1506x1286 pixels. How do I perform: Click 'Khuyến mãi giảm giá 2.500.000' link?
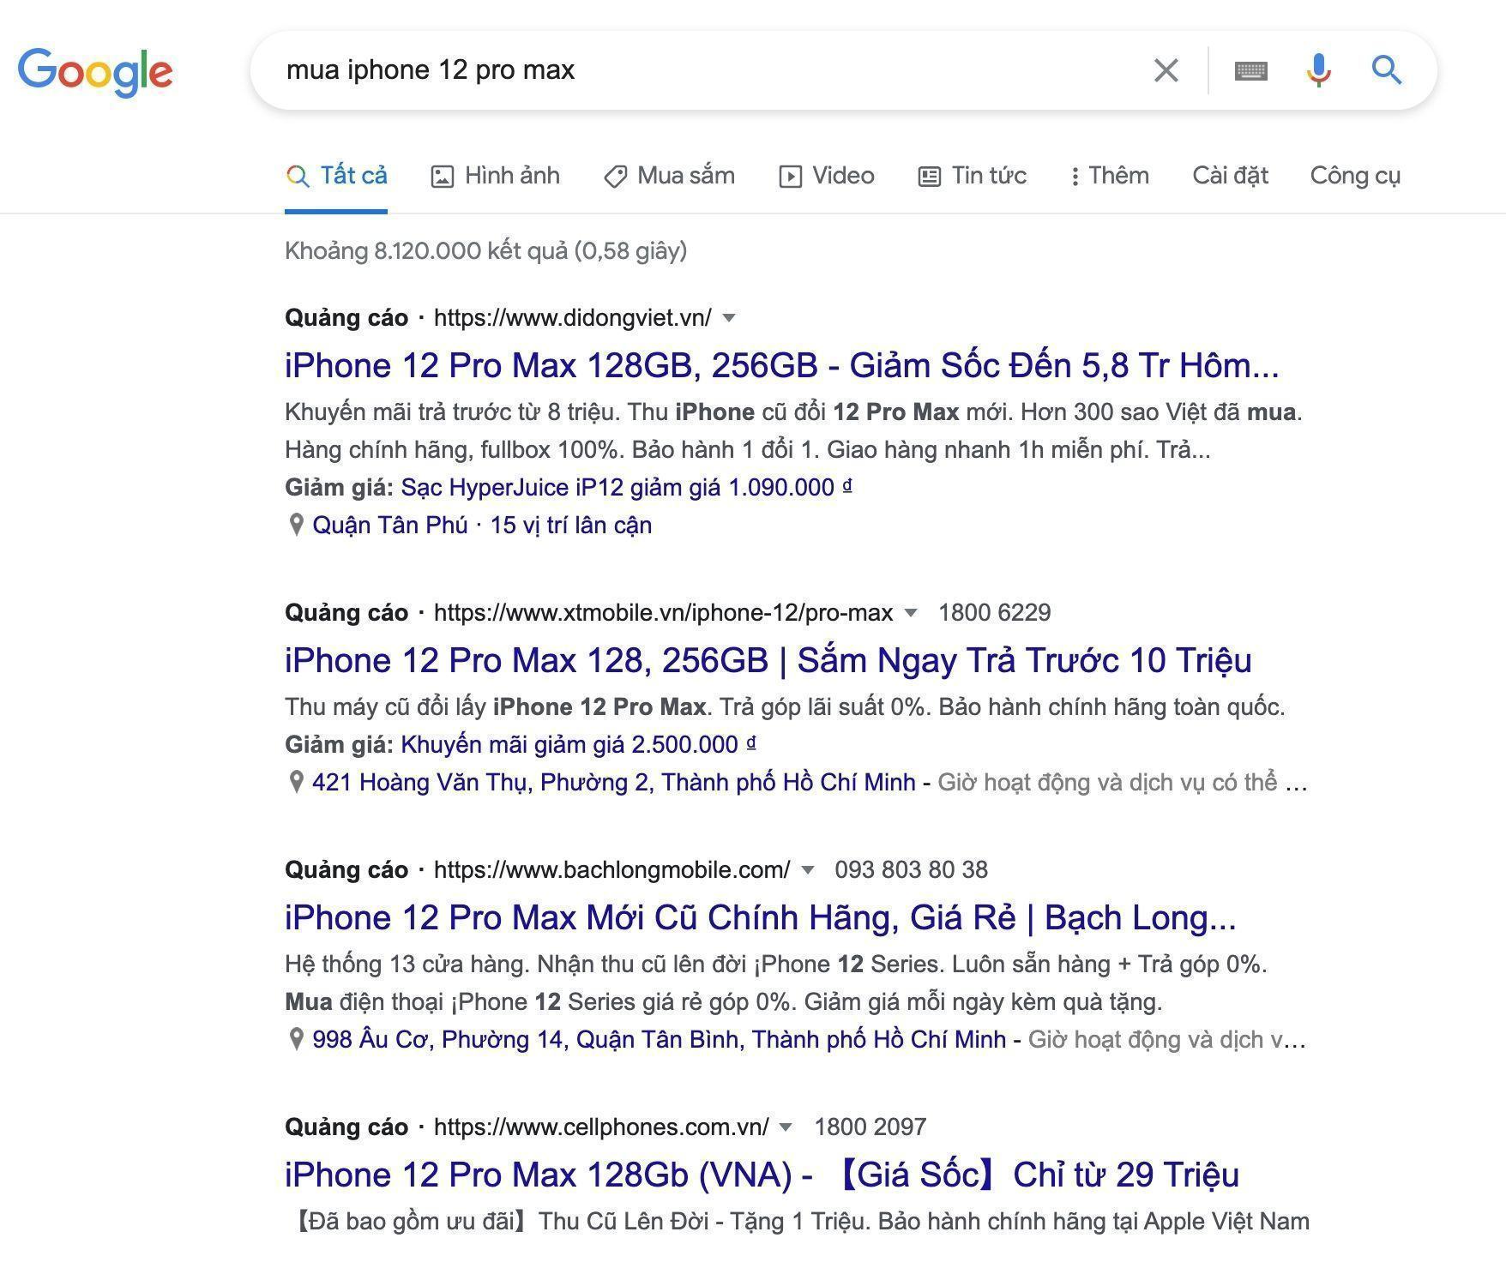click(579, 745)
